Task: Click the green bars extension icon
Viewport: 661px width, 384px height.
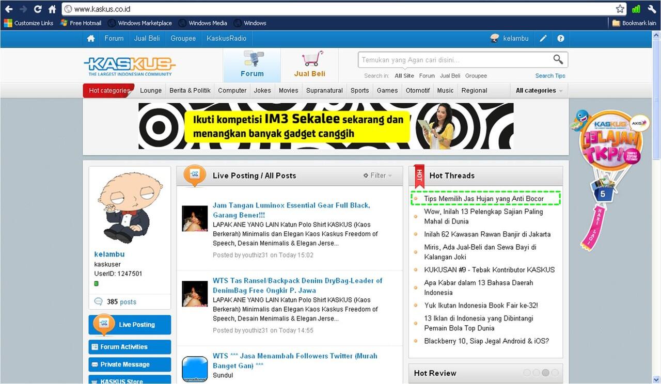Action: (x=636, y=9)
